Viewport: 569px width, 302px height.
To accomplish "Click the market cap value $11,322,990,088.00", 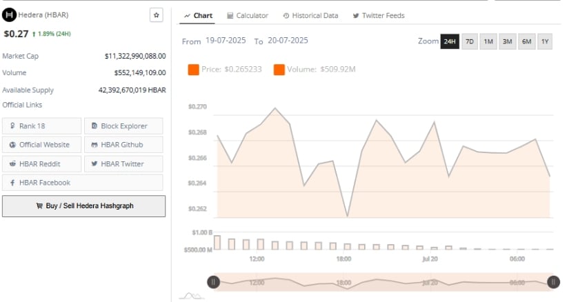I will click(135, 56).
